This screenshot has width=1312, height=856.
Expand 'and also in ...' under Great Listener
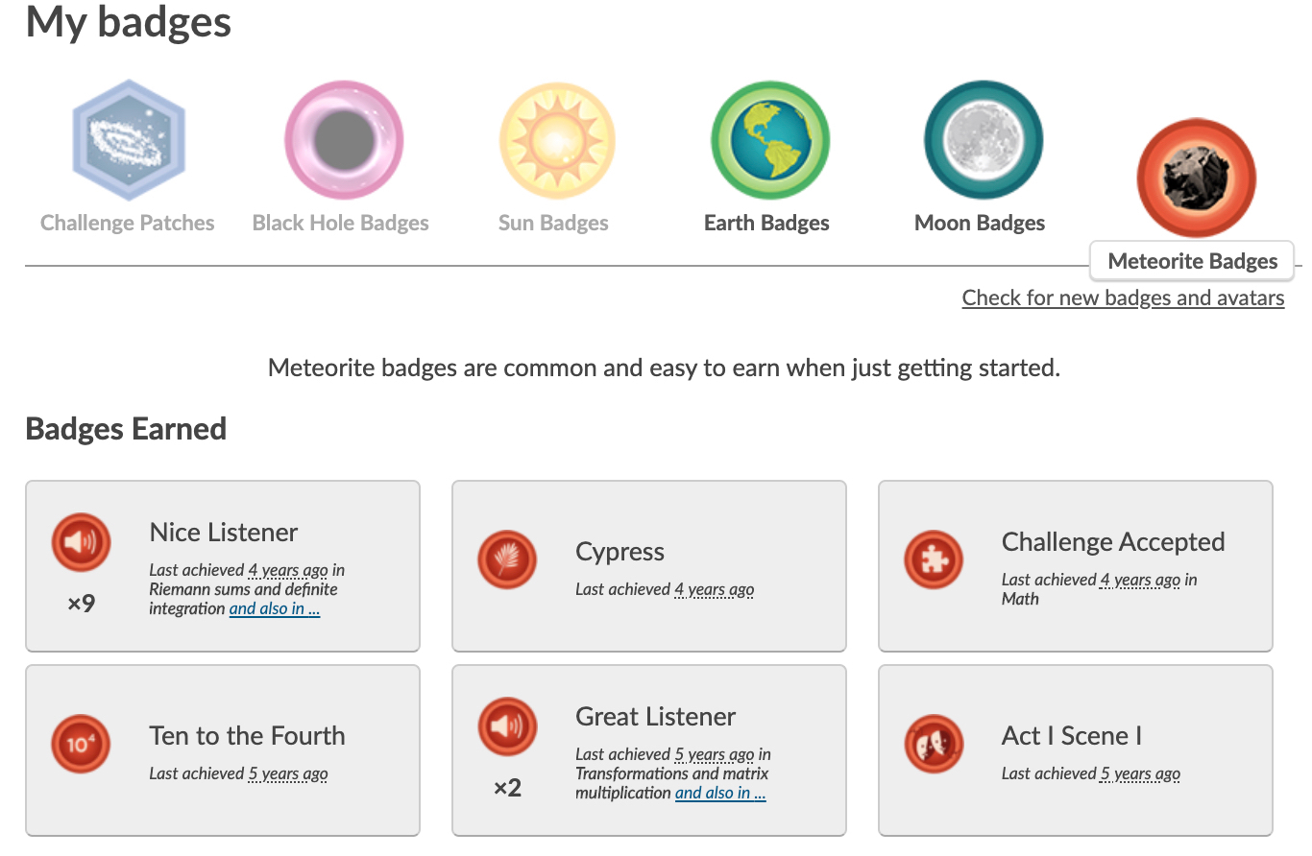coord(720,793)
